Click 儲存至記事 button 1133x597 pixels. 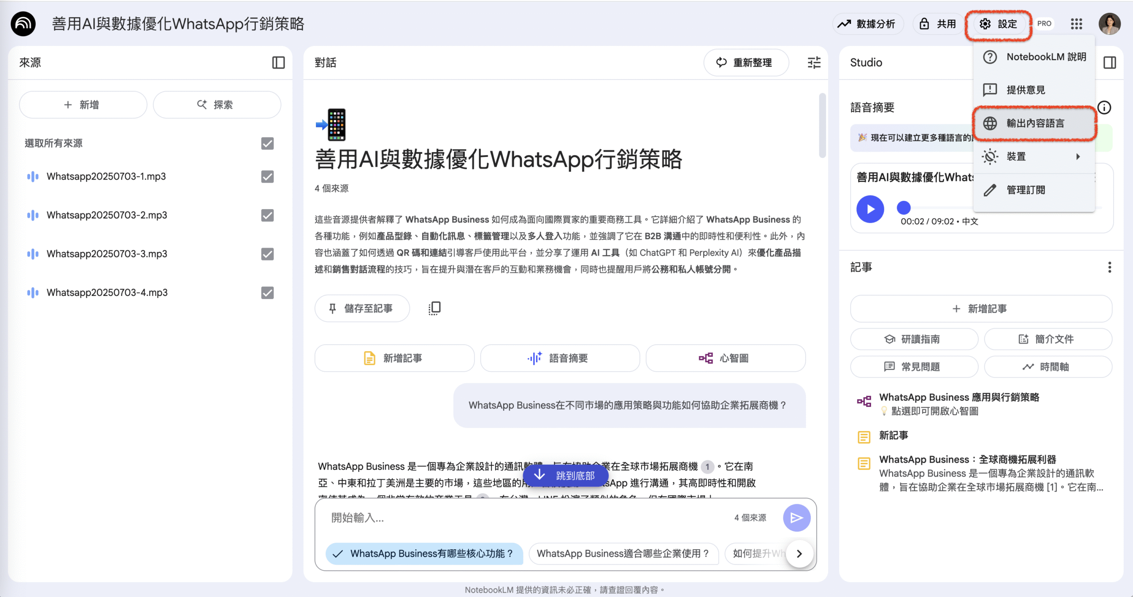tap(362, 308)
